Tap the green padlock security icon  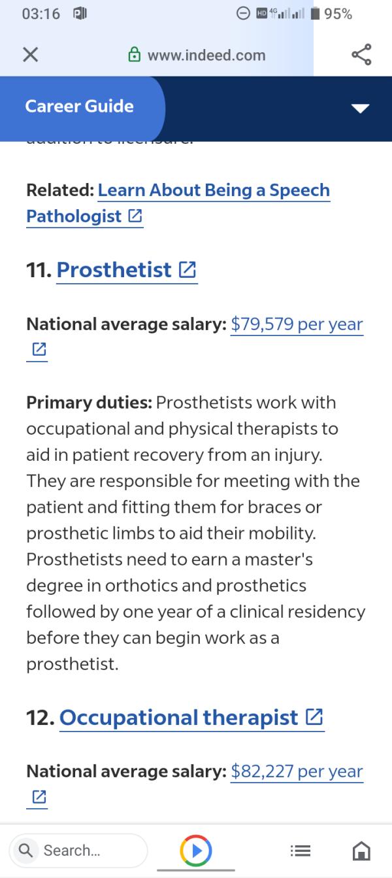click(134, 55)
